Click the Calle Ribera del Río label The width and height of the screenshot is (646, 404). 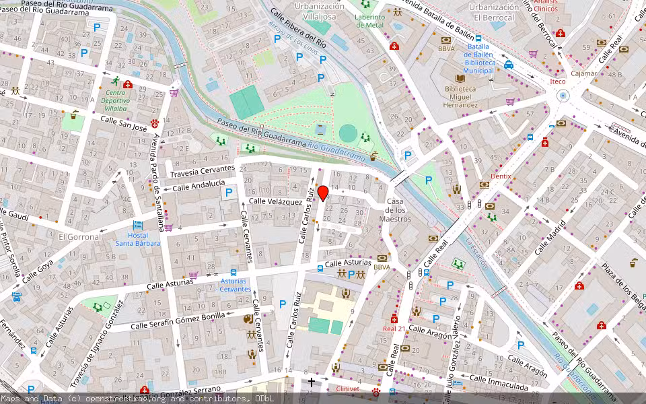[x=299, y=29]
